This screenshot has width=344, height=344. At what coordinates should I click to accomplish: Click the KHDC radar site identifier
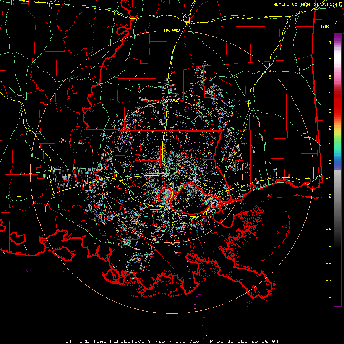pyautogui.click(x=217, y=341)
